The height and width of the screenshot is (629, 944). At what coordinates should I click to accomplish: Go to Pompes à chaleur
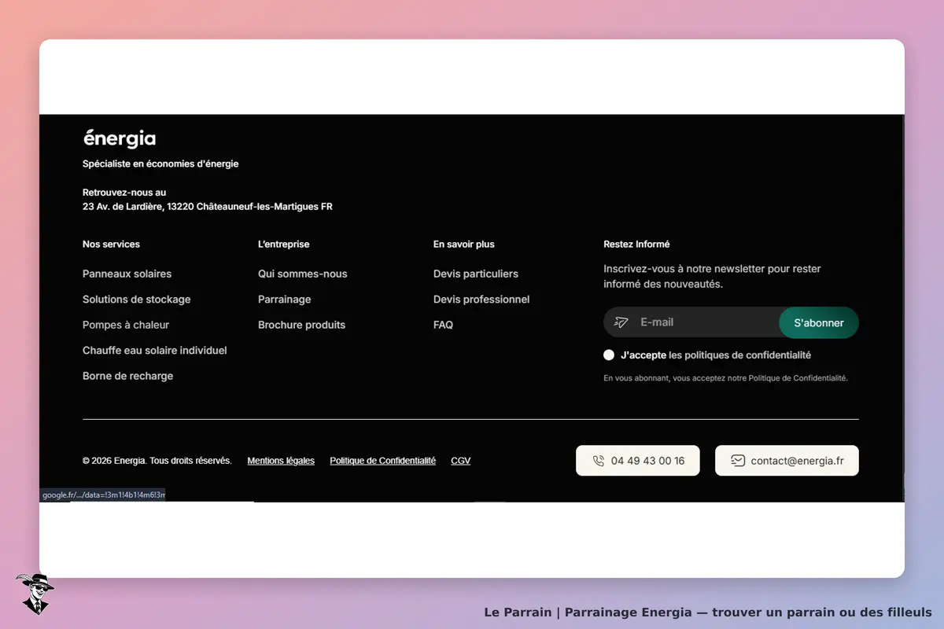pos(126,325)
